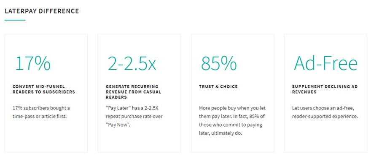Image resolution: width=371 pixels, height=164 pixels.
Task: Click the text about 17% subscribers buying a time-pass
Action: tap(41, 112)
